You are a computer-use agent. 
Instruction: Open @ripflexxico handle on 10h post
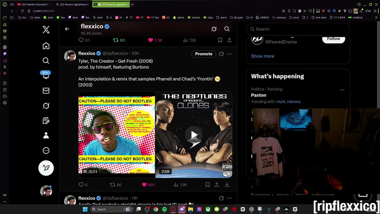click(x=115, y=53)
